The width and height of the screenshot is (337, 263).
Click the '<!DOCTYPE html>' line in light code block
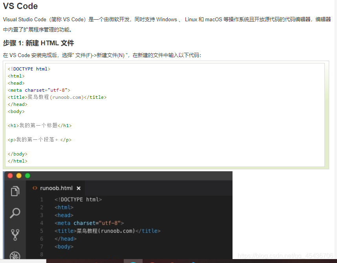pyautogui.click(x=29, y=69)
